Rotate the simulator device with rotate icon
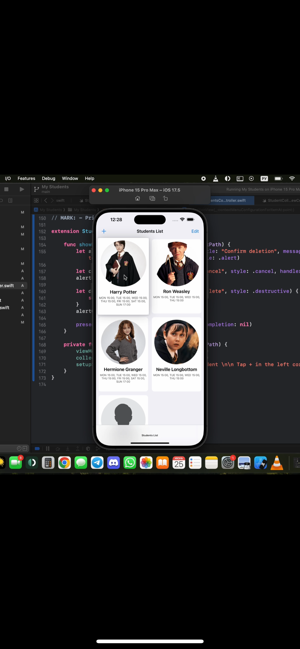Screen dimensions: 300x649 [165, 198]
